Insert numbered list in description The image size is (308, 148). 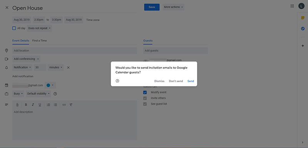click(49, 105)
